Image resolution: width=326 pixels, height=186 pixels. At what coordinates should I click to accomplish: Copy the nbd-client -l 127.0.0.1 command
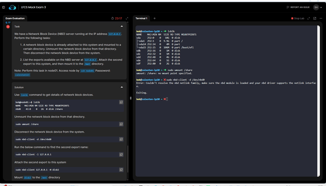tap(121, 154)
